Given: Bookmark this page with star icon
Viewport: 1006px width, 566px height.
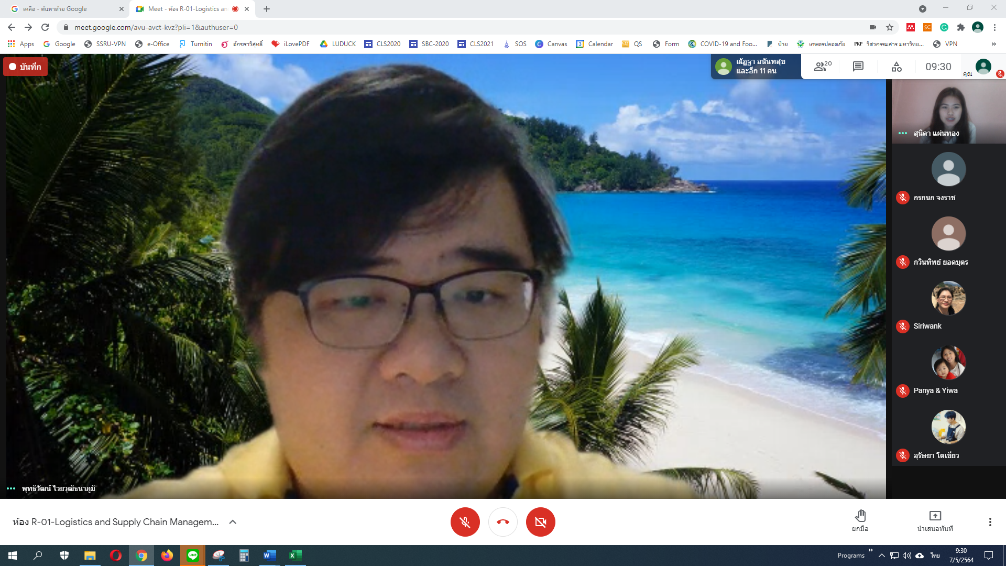Looking at the screenshot, I should click(x=890, y=27).
